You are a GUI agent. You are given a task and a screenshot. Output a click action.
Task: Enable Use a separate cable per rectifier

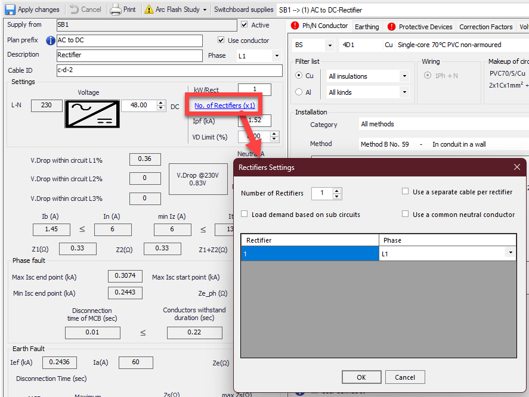tap(406, 192)
